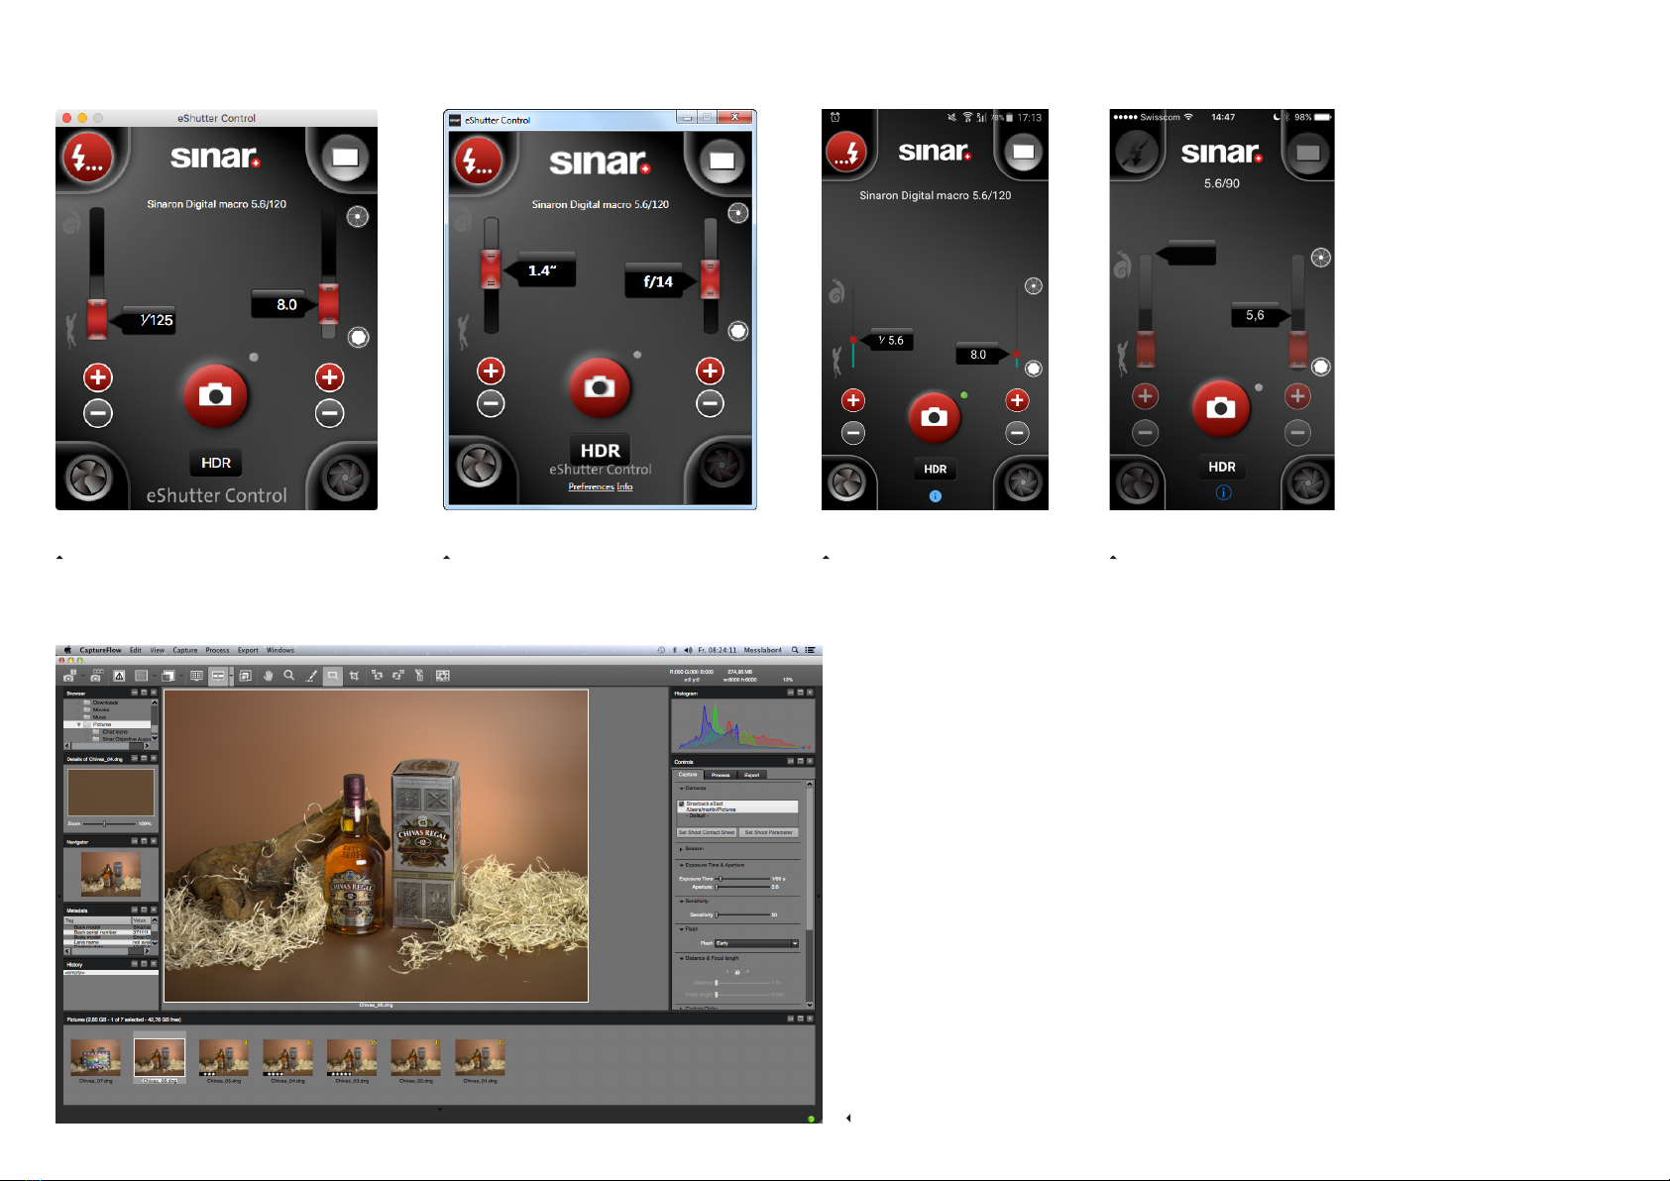Click the Set Shoot Contact Sheet button
The width and height of the screenshot is (1670, 1181).
[707, 832]
